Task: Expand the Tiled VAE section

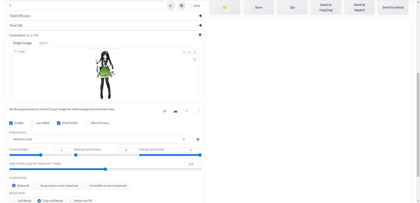Action: point(200,26)
